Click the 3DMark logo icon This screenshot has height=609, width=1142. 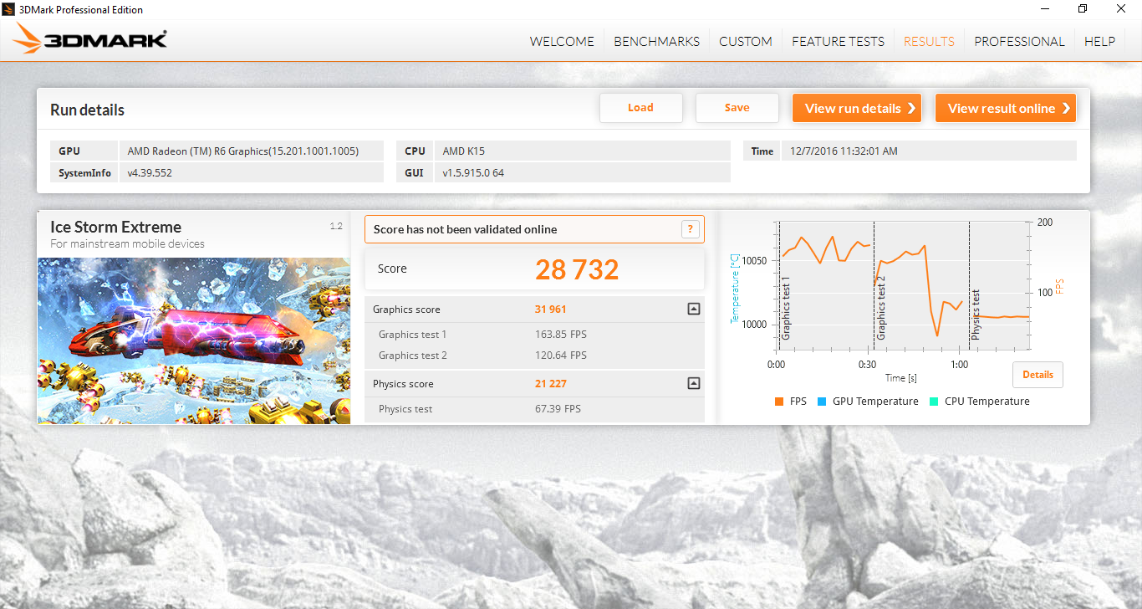pos(90,39)
